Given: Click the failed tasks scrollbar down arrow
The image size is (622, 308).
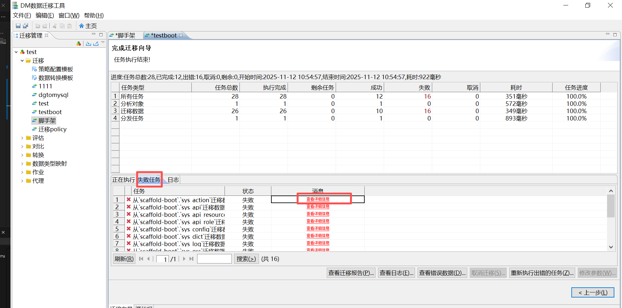Looking at the screenshot, I should [611, 247].
